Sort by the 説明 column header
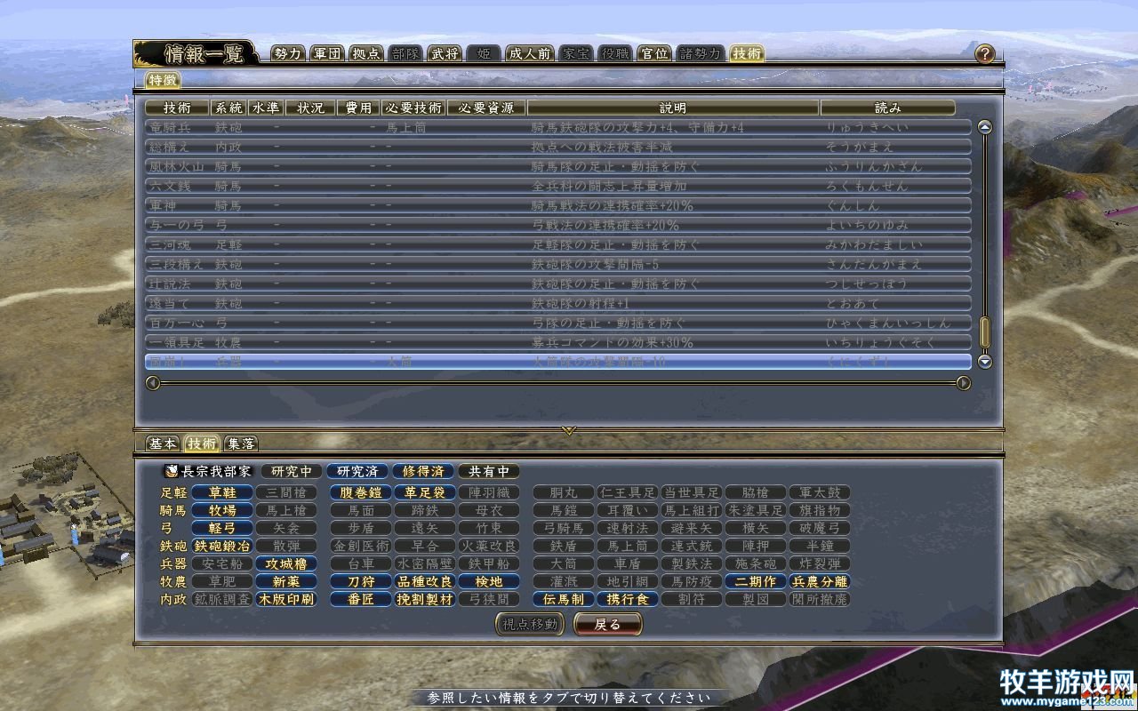Image resolution: width=1138 pixels, height=711 pixels. (672, 108)
